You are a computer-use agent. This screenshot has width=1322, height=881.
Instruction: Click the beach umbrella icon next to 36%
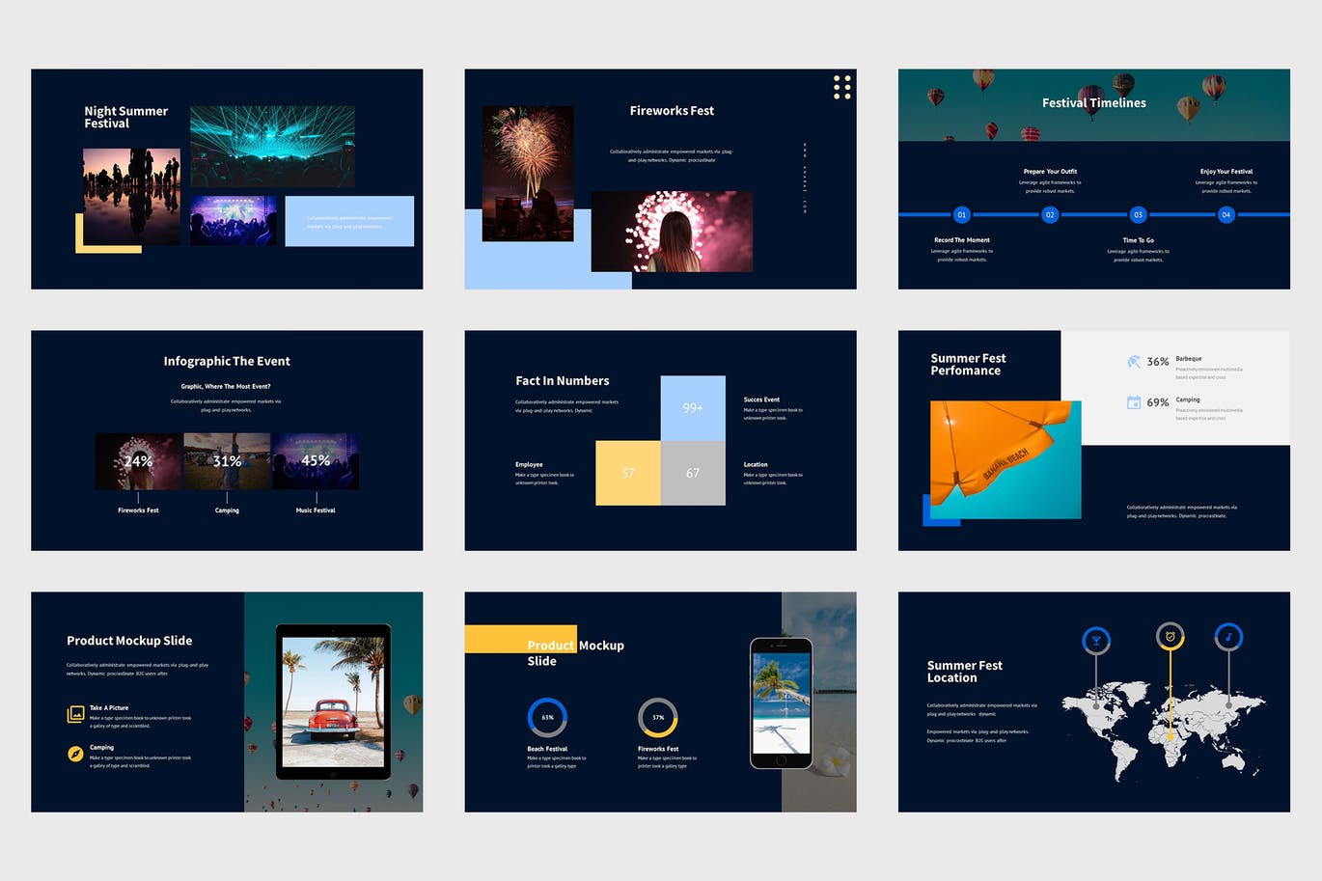1134,362
